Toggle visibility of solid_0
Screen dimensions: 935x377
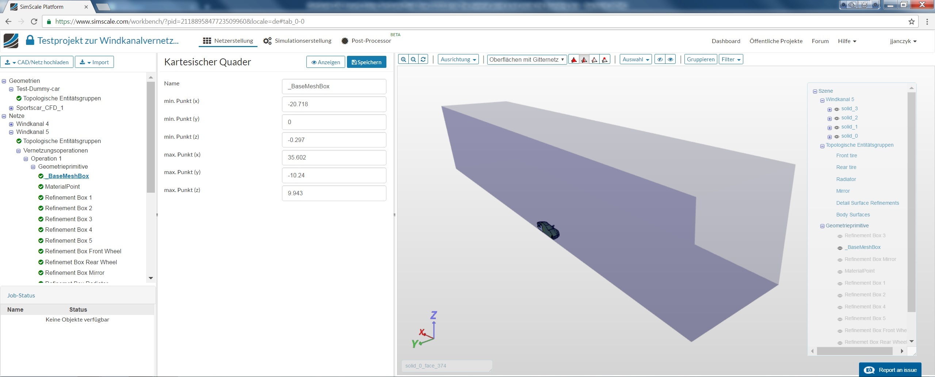[837, 136]
